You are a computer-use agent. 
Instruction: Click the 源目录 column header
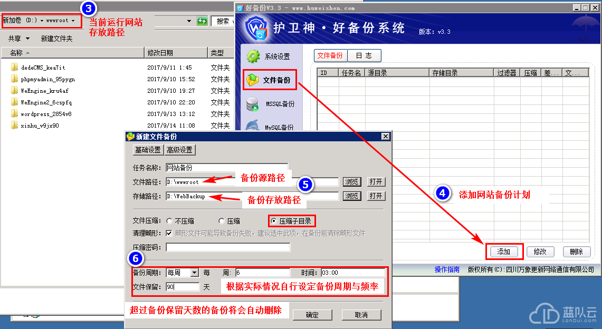pos(397,73)
